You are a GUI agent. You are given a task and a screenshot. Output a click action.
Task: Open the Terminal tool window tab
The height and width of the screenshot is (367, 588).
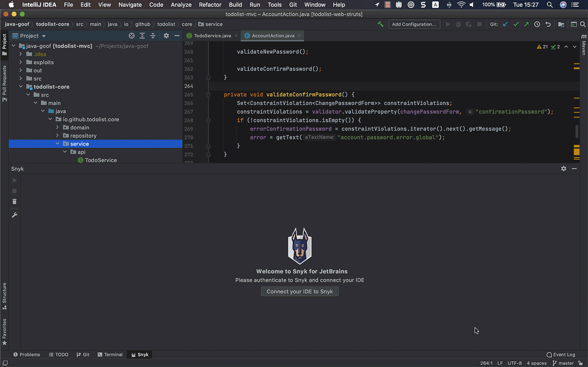(x=110, y=354)
